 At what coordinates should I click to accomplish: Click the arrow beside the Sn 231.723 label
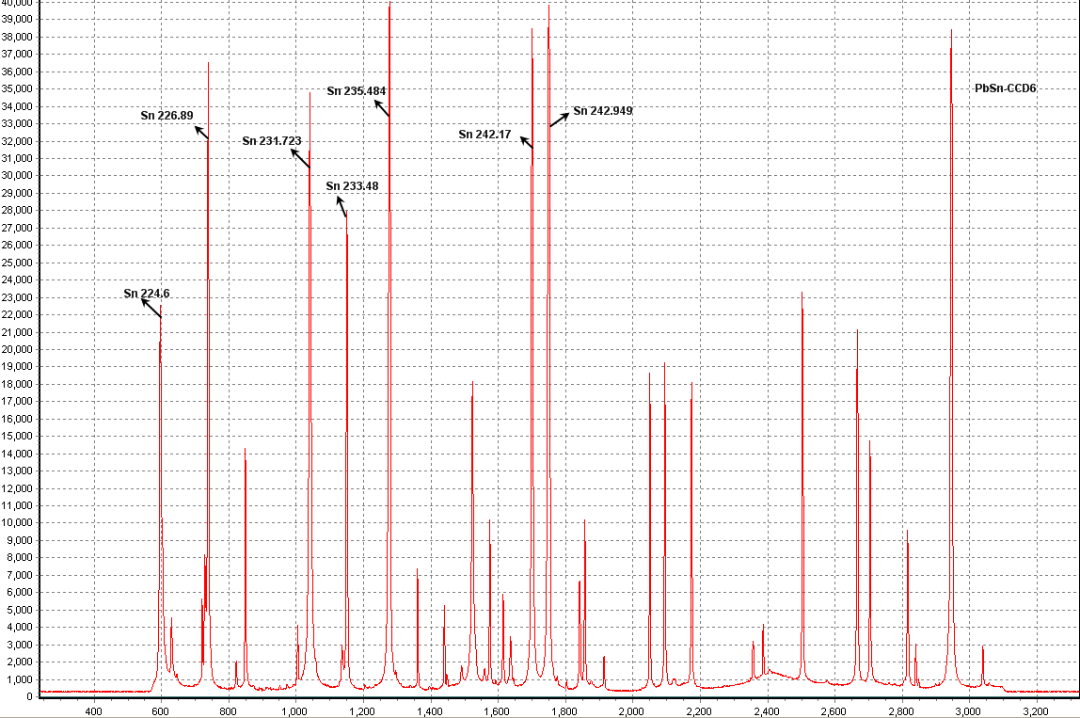pos(300,158)
